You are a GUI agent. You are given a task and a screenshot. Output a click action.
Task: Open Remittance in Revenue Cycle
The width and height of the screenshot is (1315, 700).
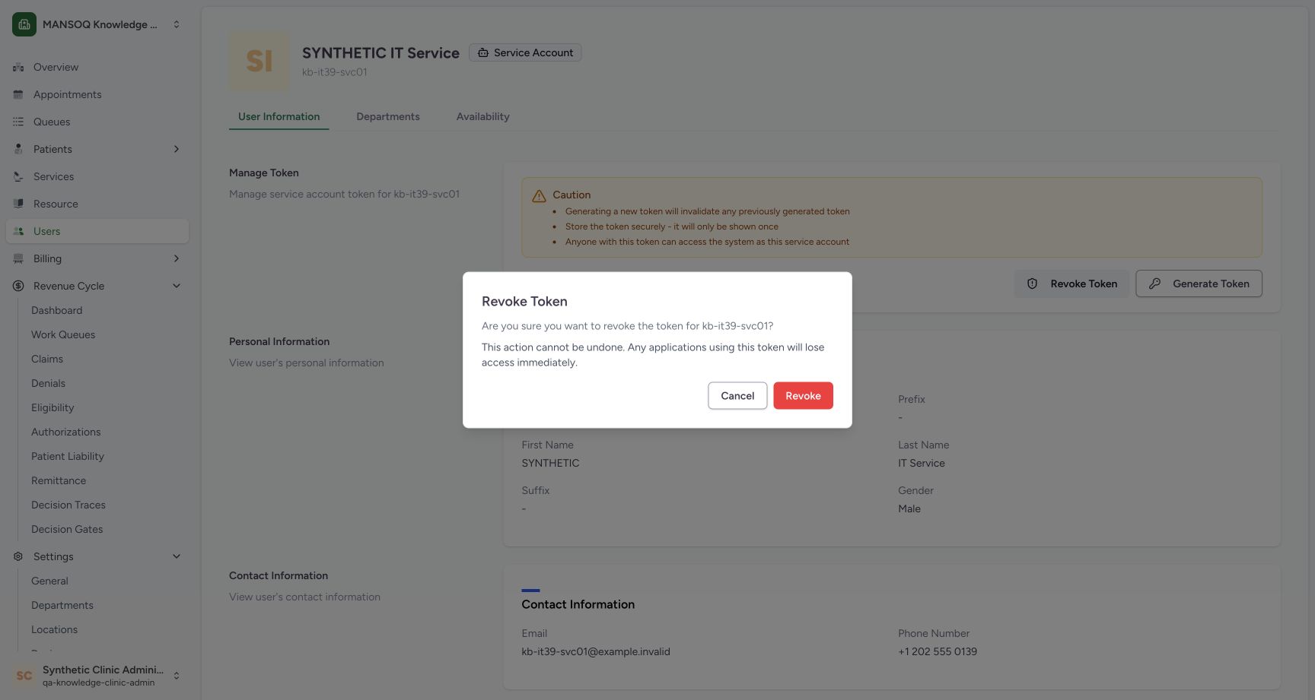59,480
